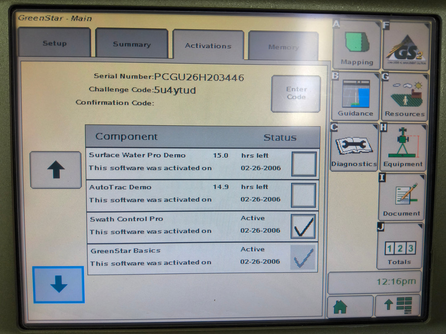Toggle the GreenStar Basics checkbox
This screenshot has height=334, width=446.
[x=303, y=258]
